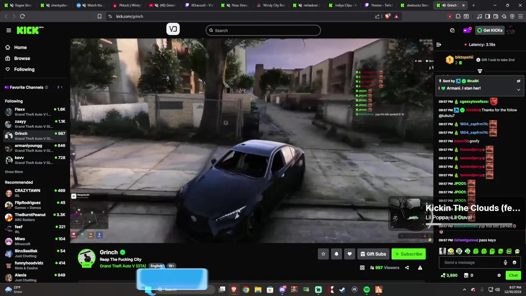Expand the gift leaderboard arrow
The image size is (526, 296).
pyautogui.click(x=480, y=71)
